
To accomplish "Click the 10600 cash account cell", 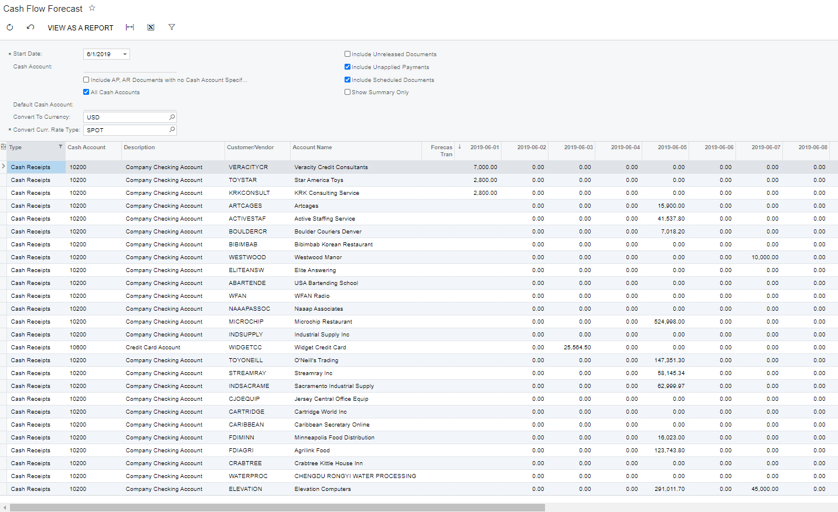I will click(93, 348).
